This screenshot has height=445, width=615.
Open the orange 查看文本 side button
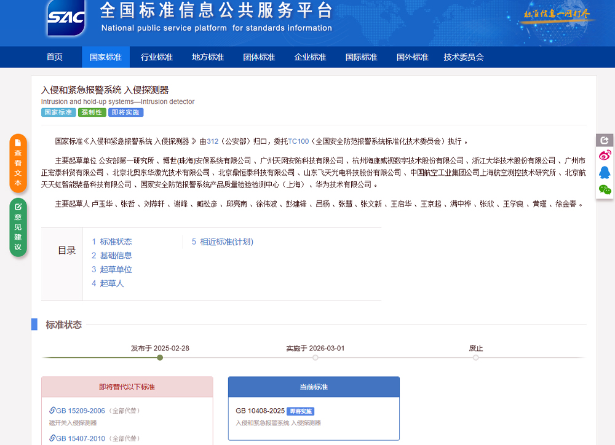pos(18,163)
